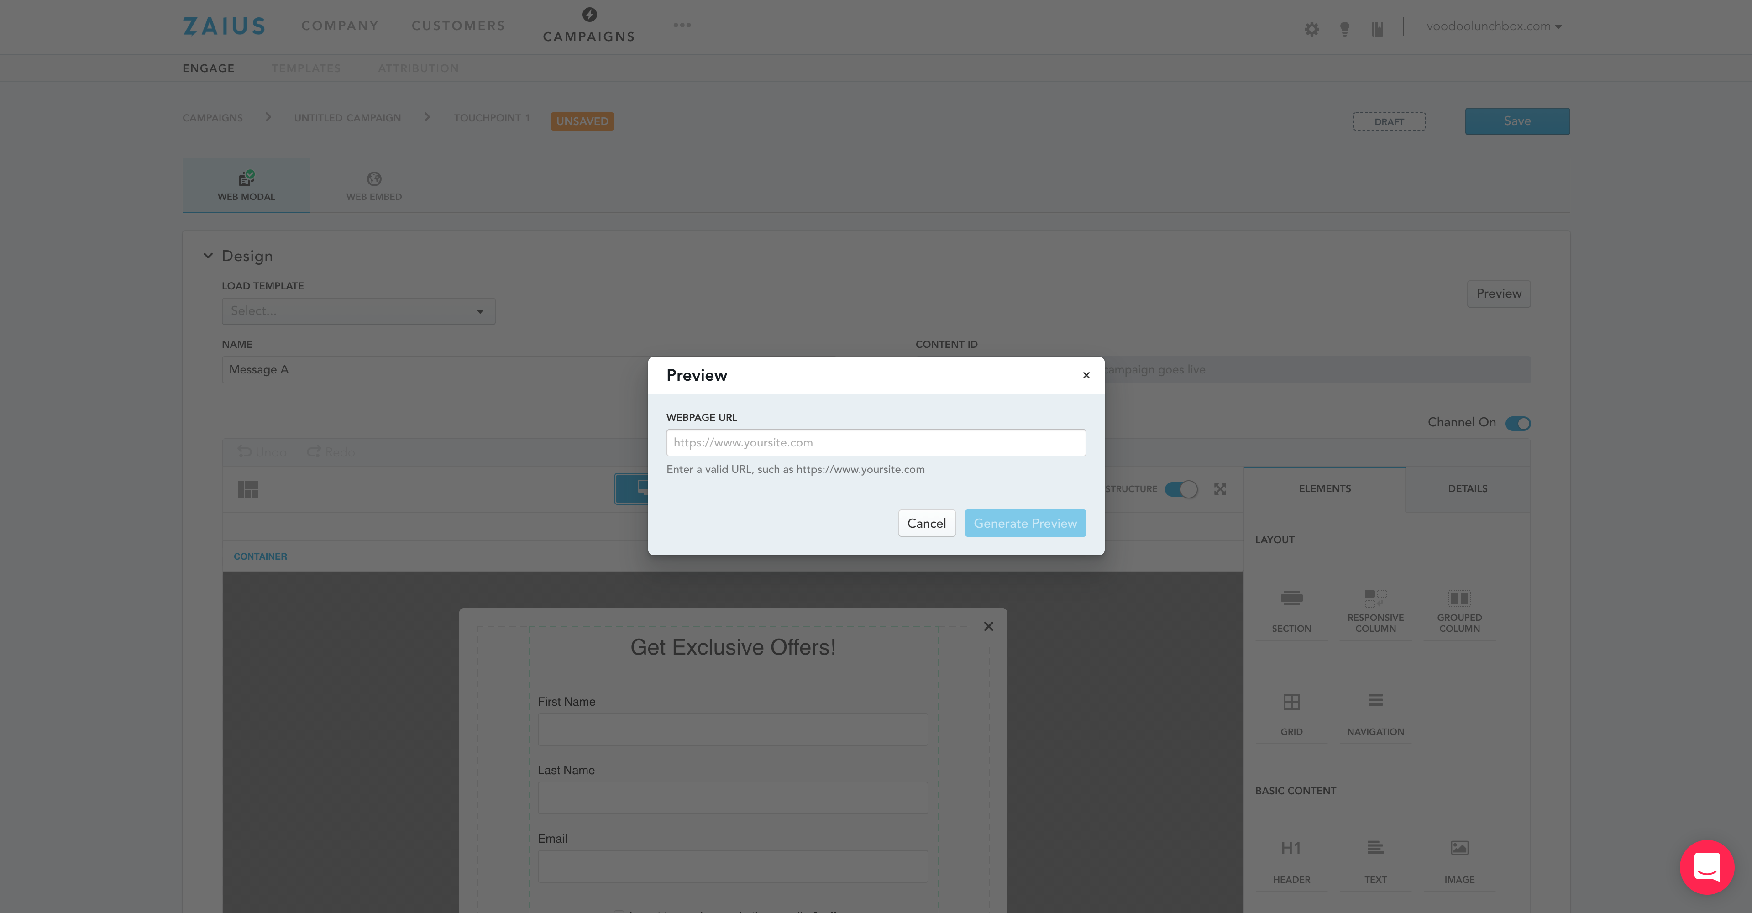Open the layout blocks icon
Viewport: 1752px width, 913px height.
pyautogui.click(x=248, y=489)
